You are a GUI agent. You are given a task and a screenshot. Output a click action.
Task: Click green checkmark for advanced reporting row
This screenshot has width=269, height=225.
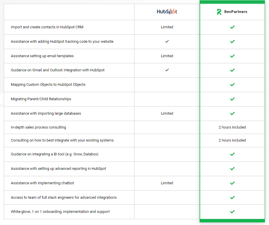click(x=232, y=169)
